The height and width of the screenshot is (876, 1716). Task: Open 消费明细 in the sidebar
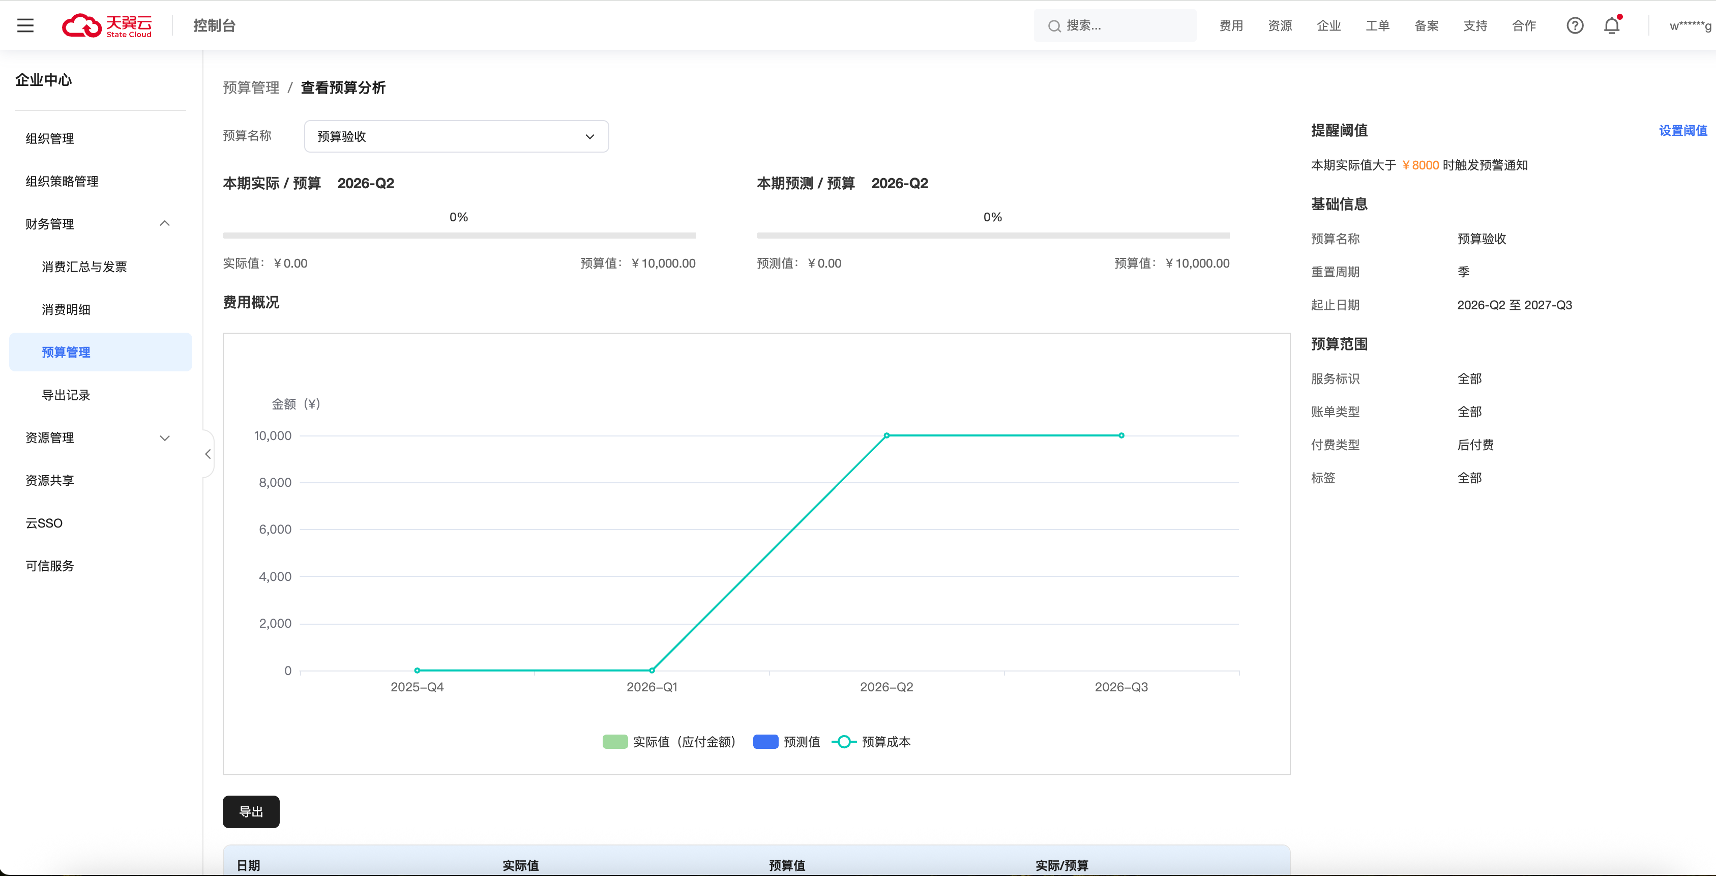(66, 309)
